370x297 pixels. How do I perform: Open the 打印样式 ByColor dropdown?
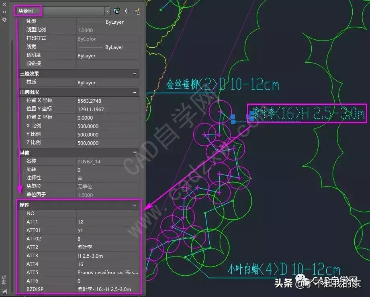point(107,39)
